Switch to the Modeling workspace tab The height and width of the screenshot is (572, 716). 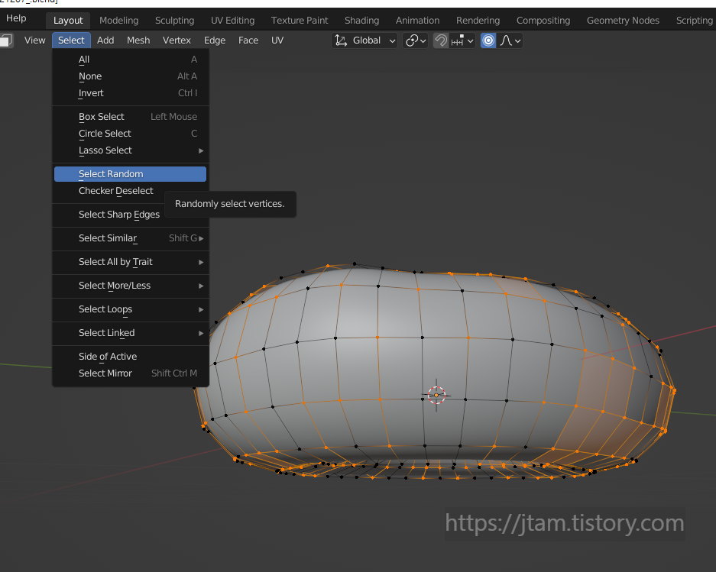click(x=118, y=21)
